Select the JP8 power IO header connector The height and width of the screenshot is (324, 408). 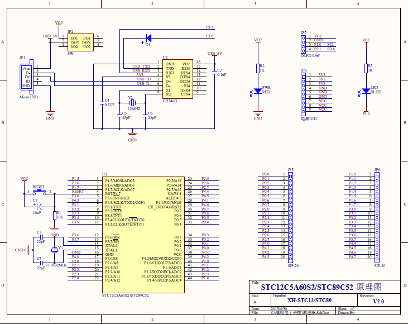click(303, 94)
